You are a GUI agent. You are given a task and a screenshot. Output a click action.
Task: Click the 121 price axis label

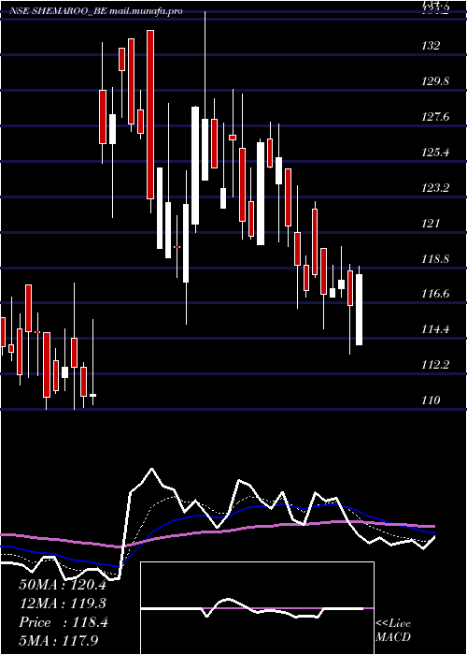pos(431,223)
